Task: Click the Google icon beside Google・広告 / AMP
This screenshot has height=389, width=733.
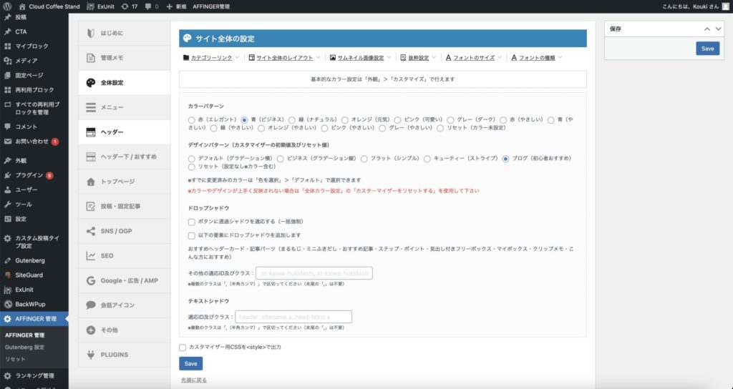Action: (91, 280)
